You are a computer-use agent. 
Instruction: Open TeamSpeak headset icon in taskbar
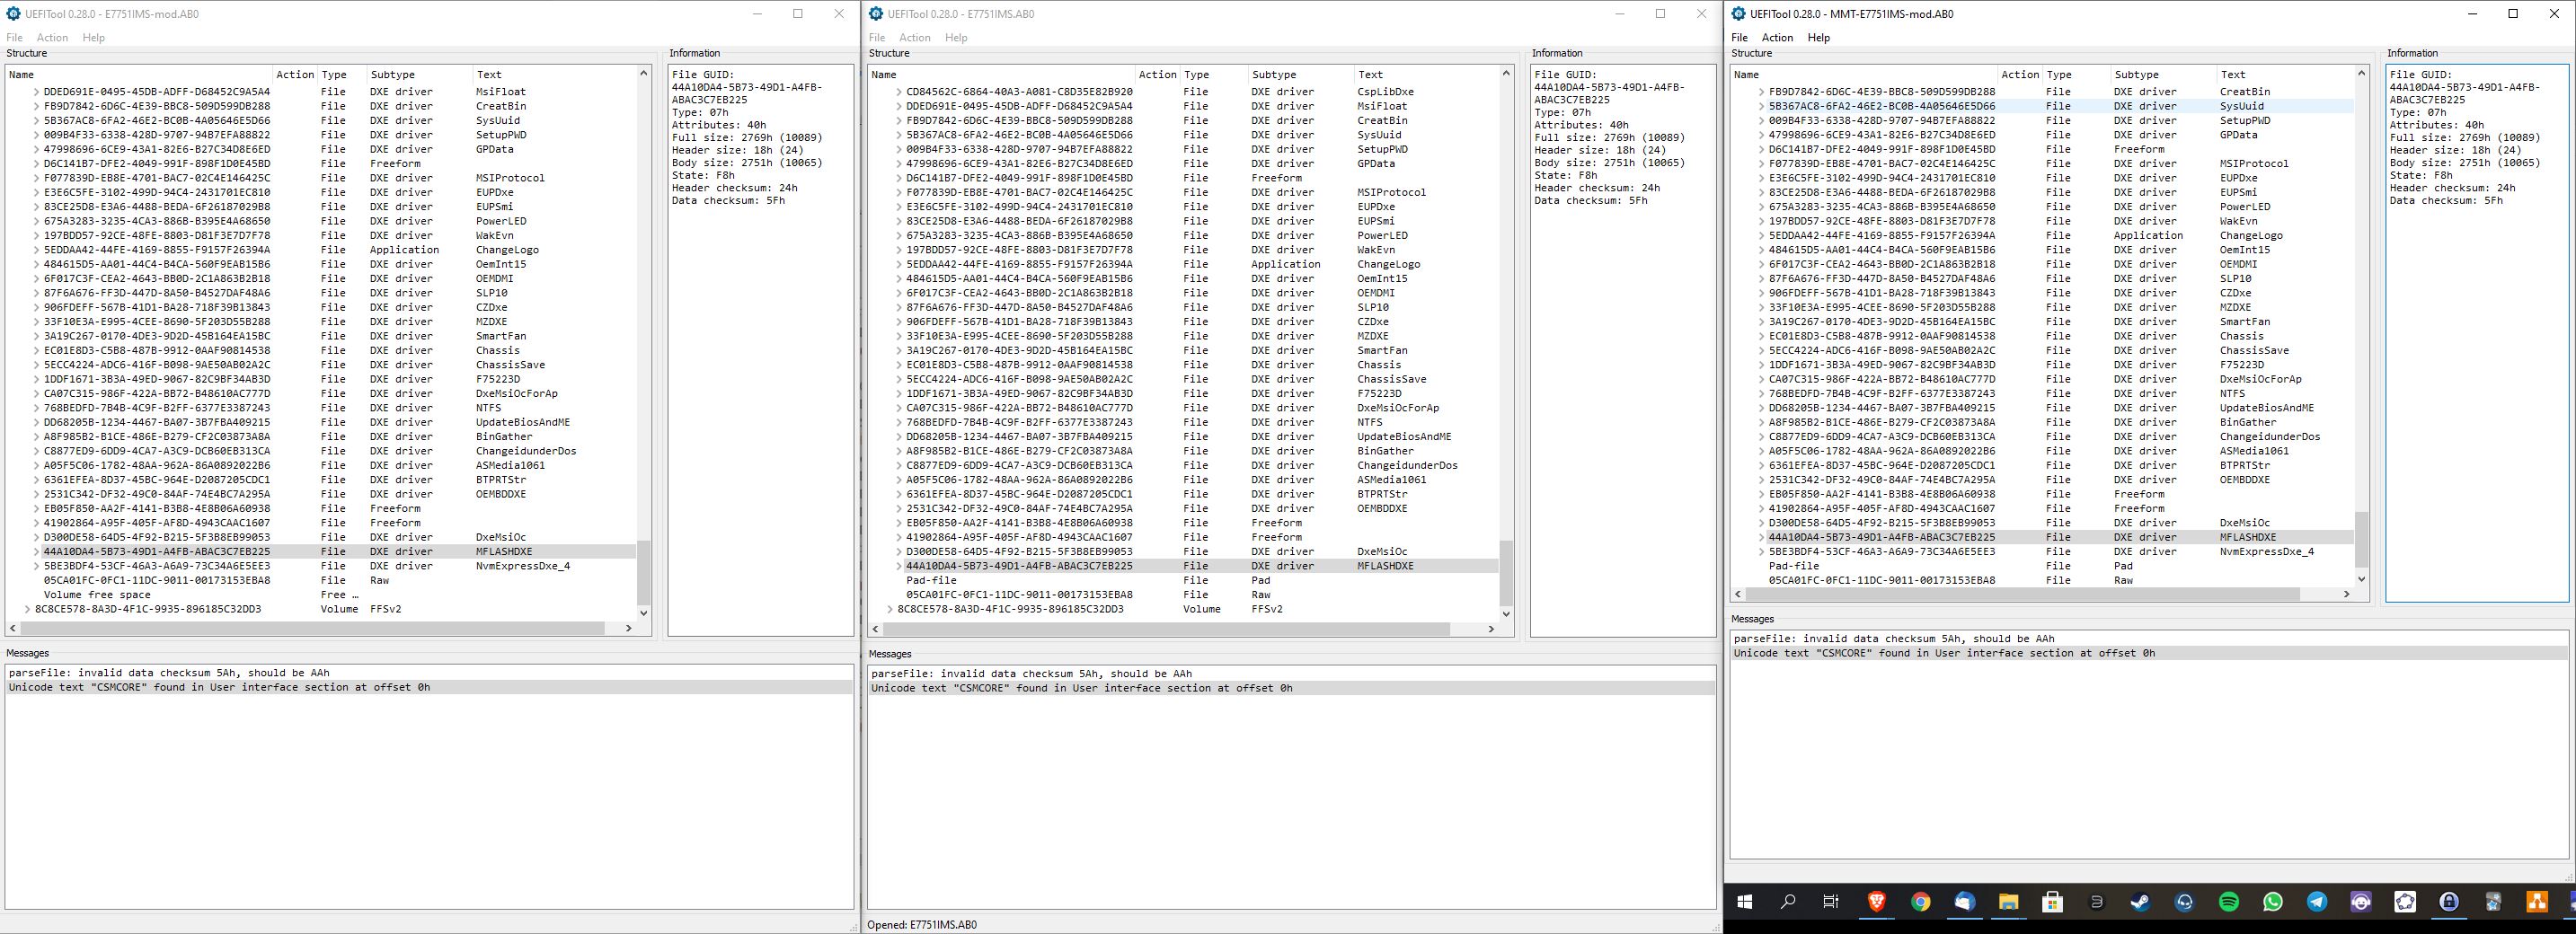point(2184,902)
